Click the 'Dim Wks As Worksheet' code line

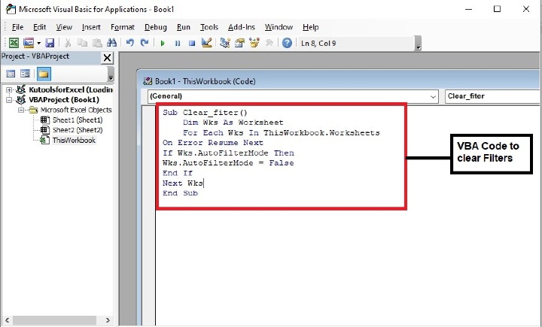point(233,123)
